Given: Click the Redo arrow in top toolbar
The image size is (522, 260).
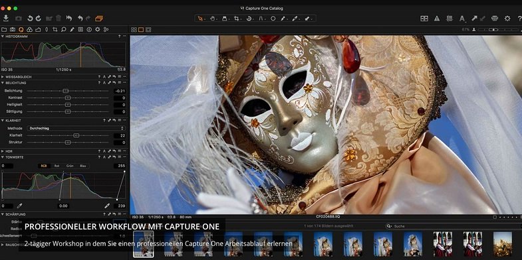Looking at the screenshot, I should point(88,19).
